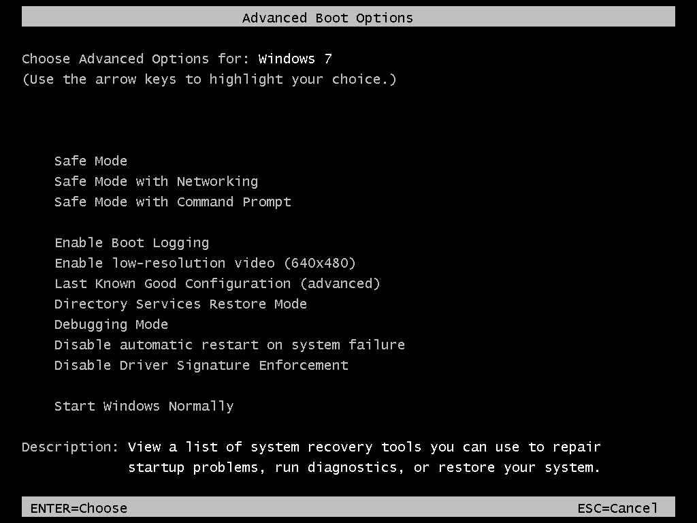This screenshot has height=523, width=697.
Task: Select the Debugging Mode entry
Action: [111, 325]
